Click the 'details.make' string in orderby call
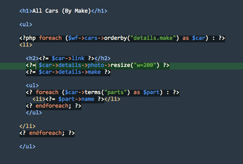The height and width of the screenshot is (164, 243). click(153, 38)
